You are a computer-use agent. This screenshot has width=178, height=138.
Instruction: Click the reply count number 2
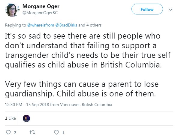[15, 133]
